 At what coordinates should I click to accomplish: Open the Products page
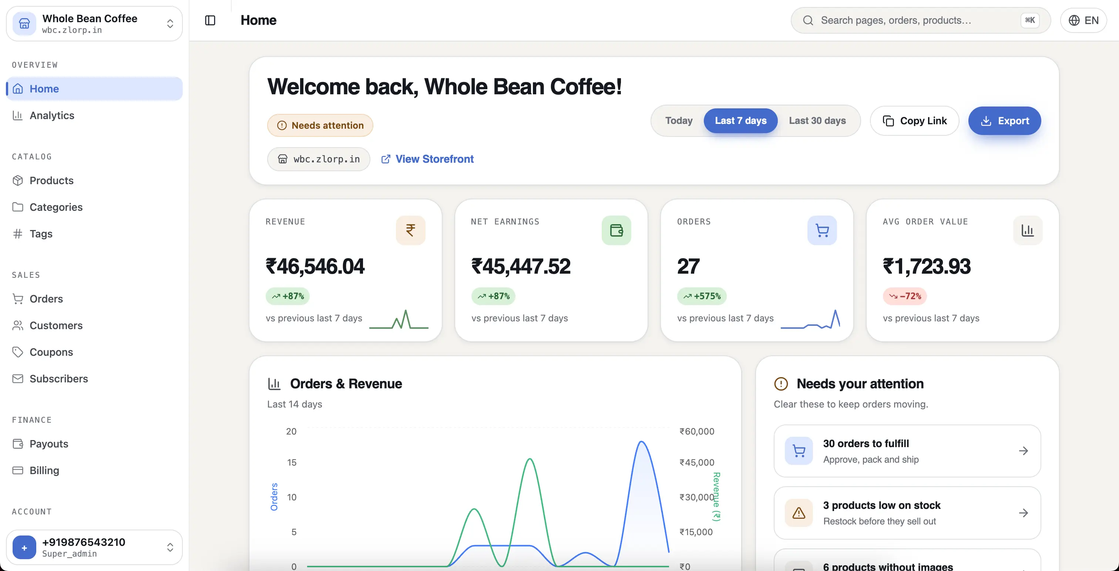click(x=94, y=180)
